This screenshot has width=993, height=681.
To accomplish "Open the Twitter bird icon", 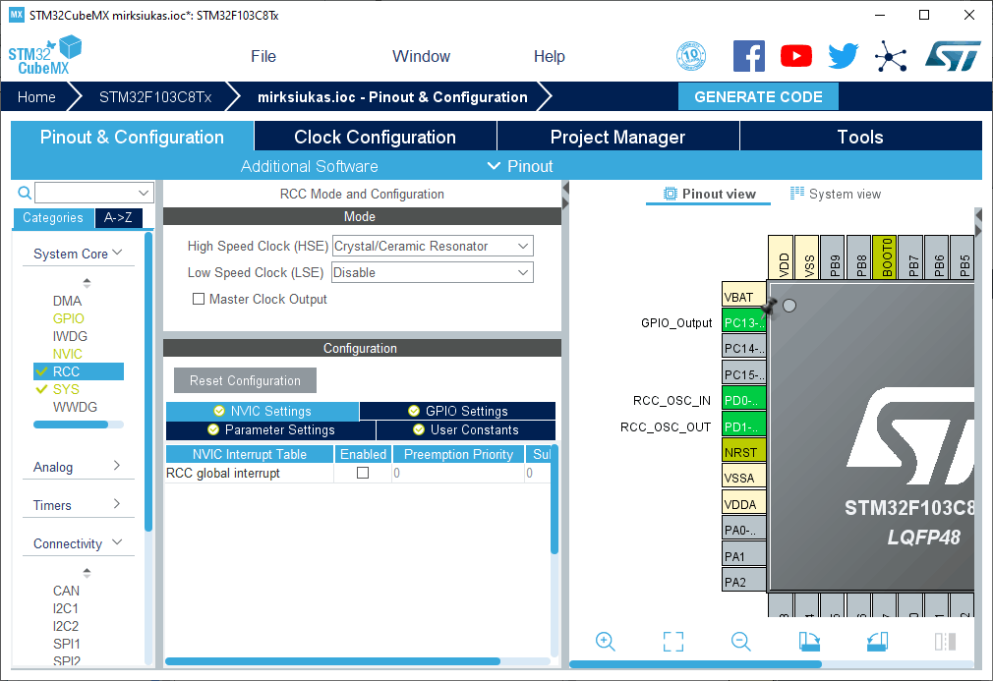I will pos(844,56).
